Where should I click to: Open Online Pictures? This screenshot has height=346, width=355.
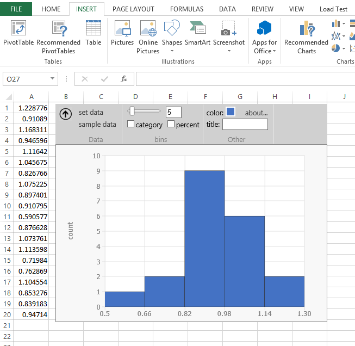[148, 29]
